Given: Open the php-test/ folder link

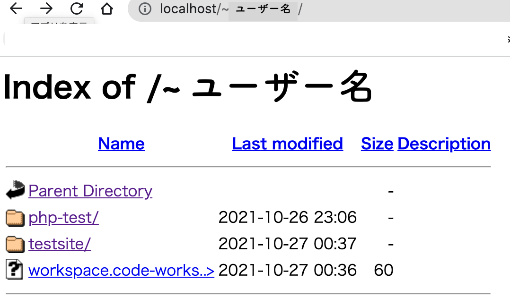Looking at the screenshot, I should click(63, 217).
